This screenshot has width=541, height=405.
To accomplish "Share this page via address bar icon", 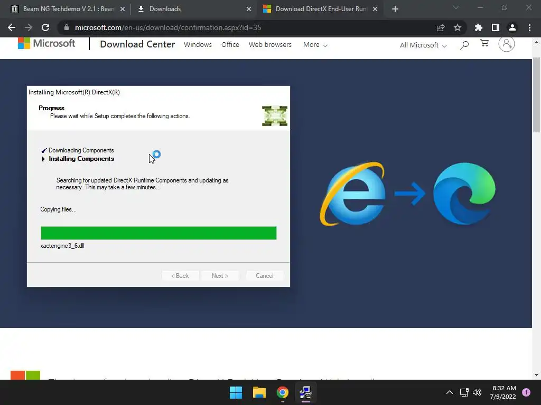I will click(x=441, y=27).
